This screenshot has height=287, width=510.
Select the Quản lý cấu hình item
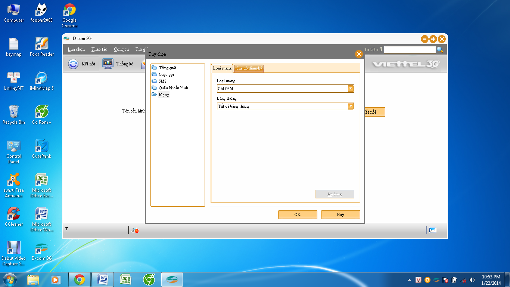[x=170, y=88]
